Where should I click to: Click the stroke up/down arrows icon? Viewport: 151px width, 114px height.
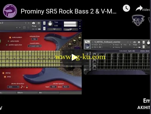coord(27,87)
